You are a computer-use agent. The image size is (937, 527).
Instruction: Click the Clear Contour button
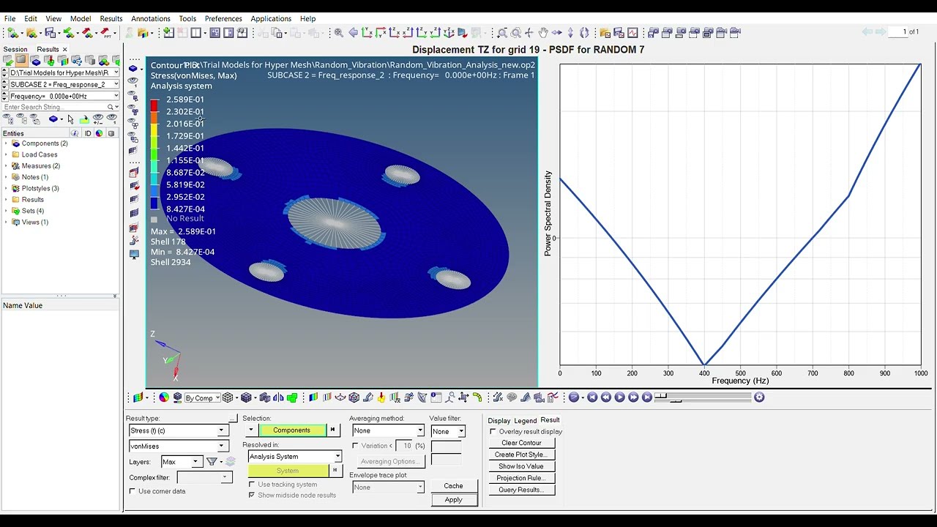point(521,443)
